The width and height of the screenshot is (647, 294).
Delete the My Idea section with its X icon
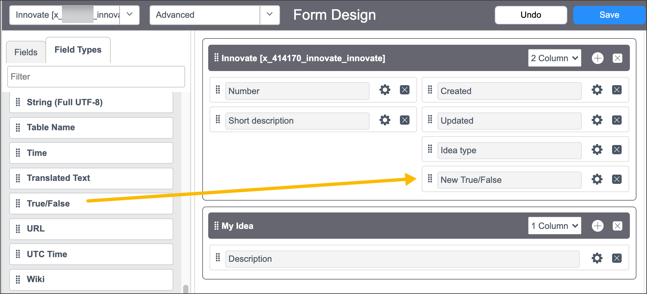pos(617,226)
